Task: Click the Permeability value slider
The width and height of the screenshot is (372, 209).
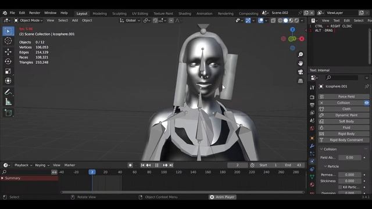Action: [350, 175]
